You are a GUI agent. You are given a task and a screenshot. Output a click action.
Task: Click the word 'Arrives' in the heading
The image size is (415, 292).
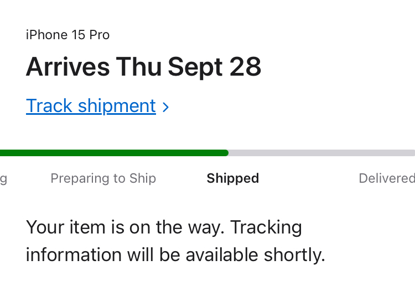pos(68,67)
